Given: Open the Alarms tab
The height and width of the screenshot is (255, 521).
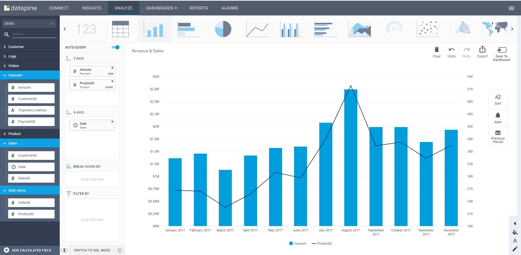Looking at the screenshot, I should click(229, 8).
